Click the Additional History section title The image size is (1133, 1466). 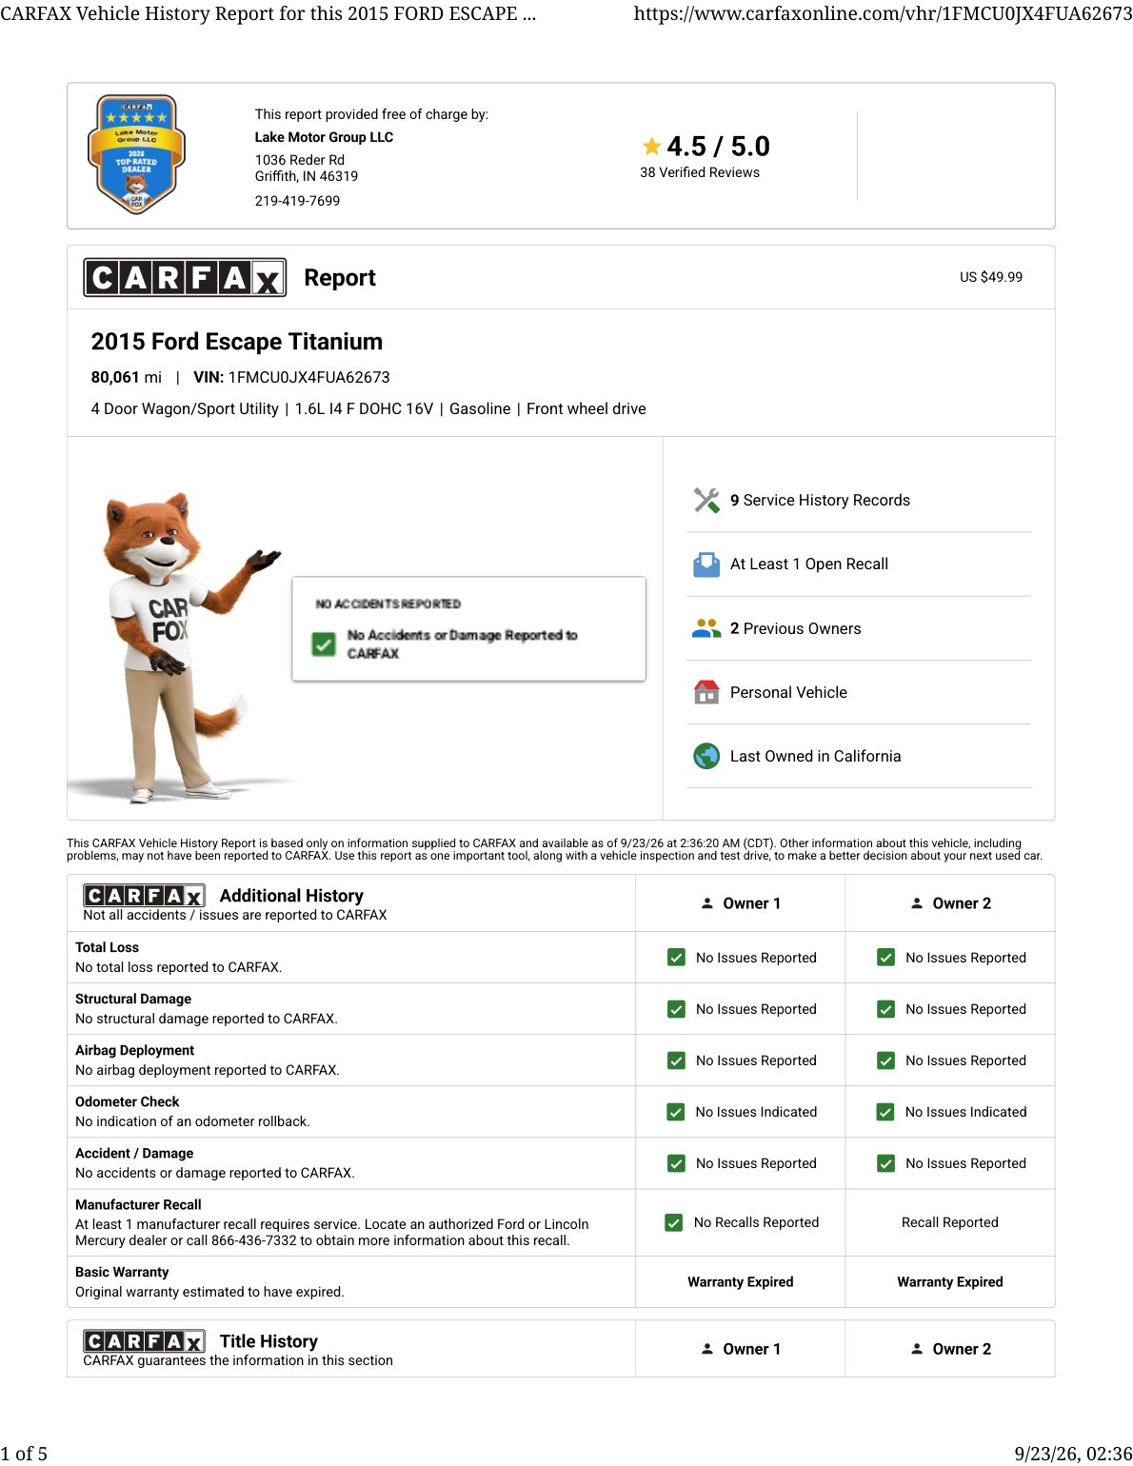pos(291,896)
